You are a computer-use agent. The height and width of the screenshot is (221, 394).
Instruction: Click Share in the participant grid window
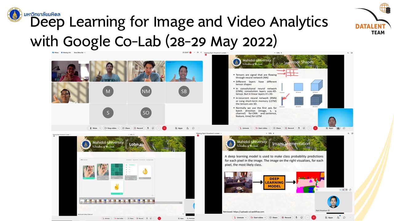pyautogui.click(x=126, y=128)
